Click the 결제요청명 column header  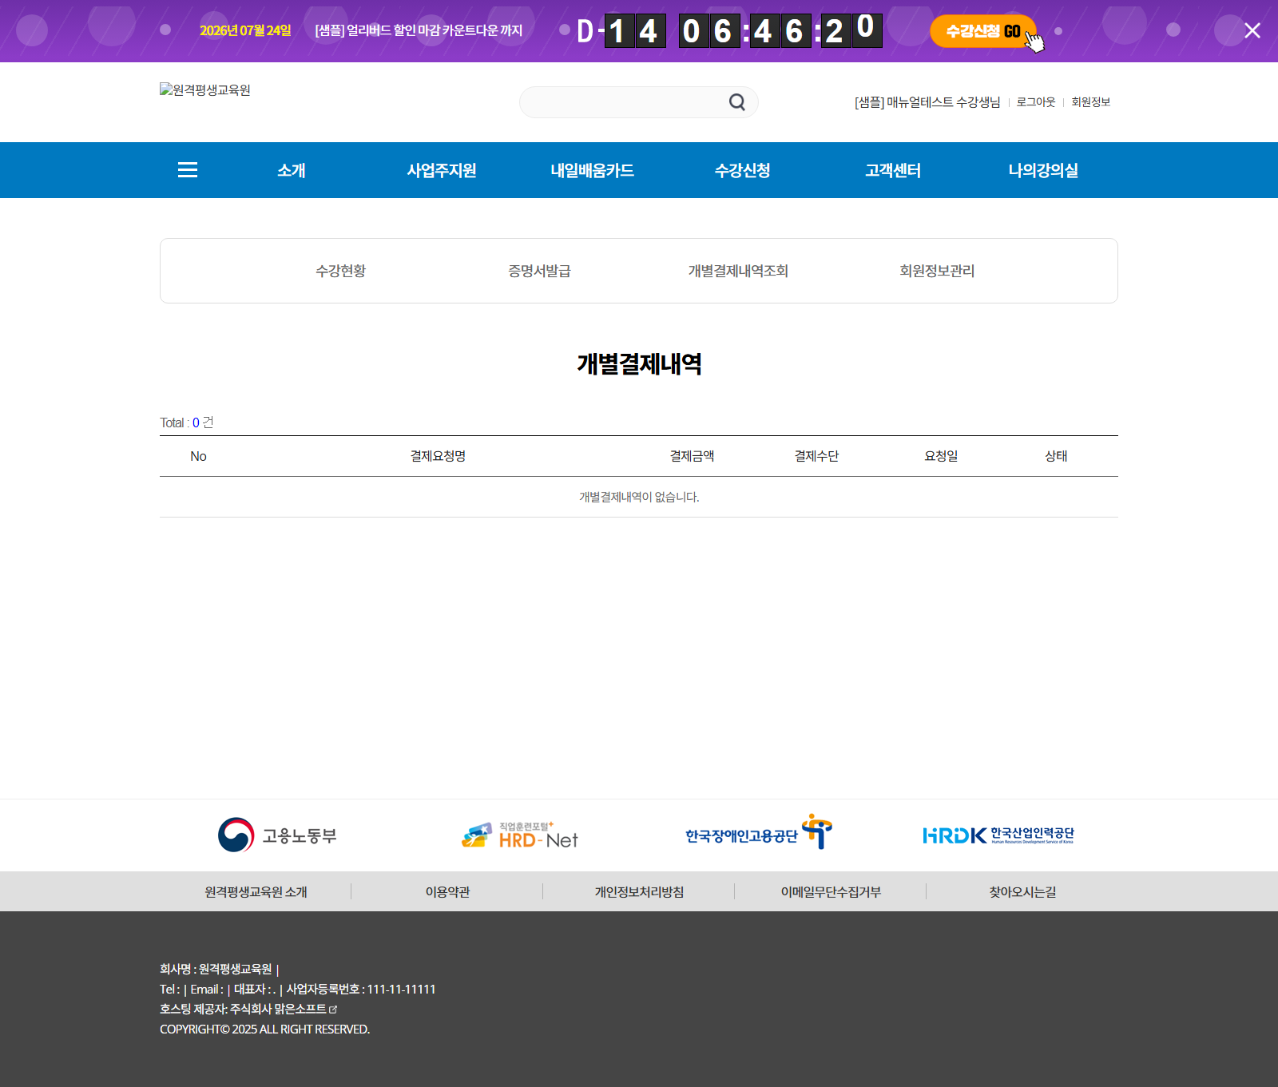coord(438,456)
